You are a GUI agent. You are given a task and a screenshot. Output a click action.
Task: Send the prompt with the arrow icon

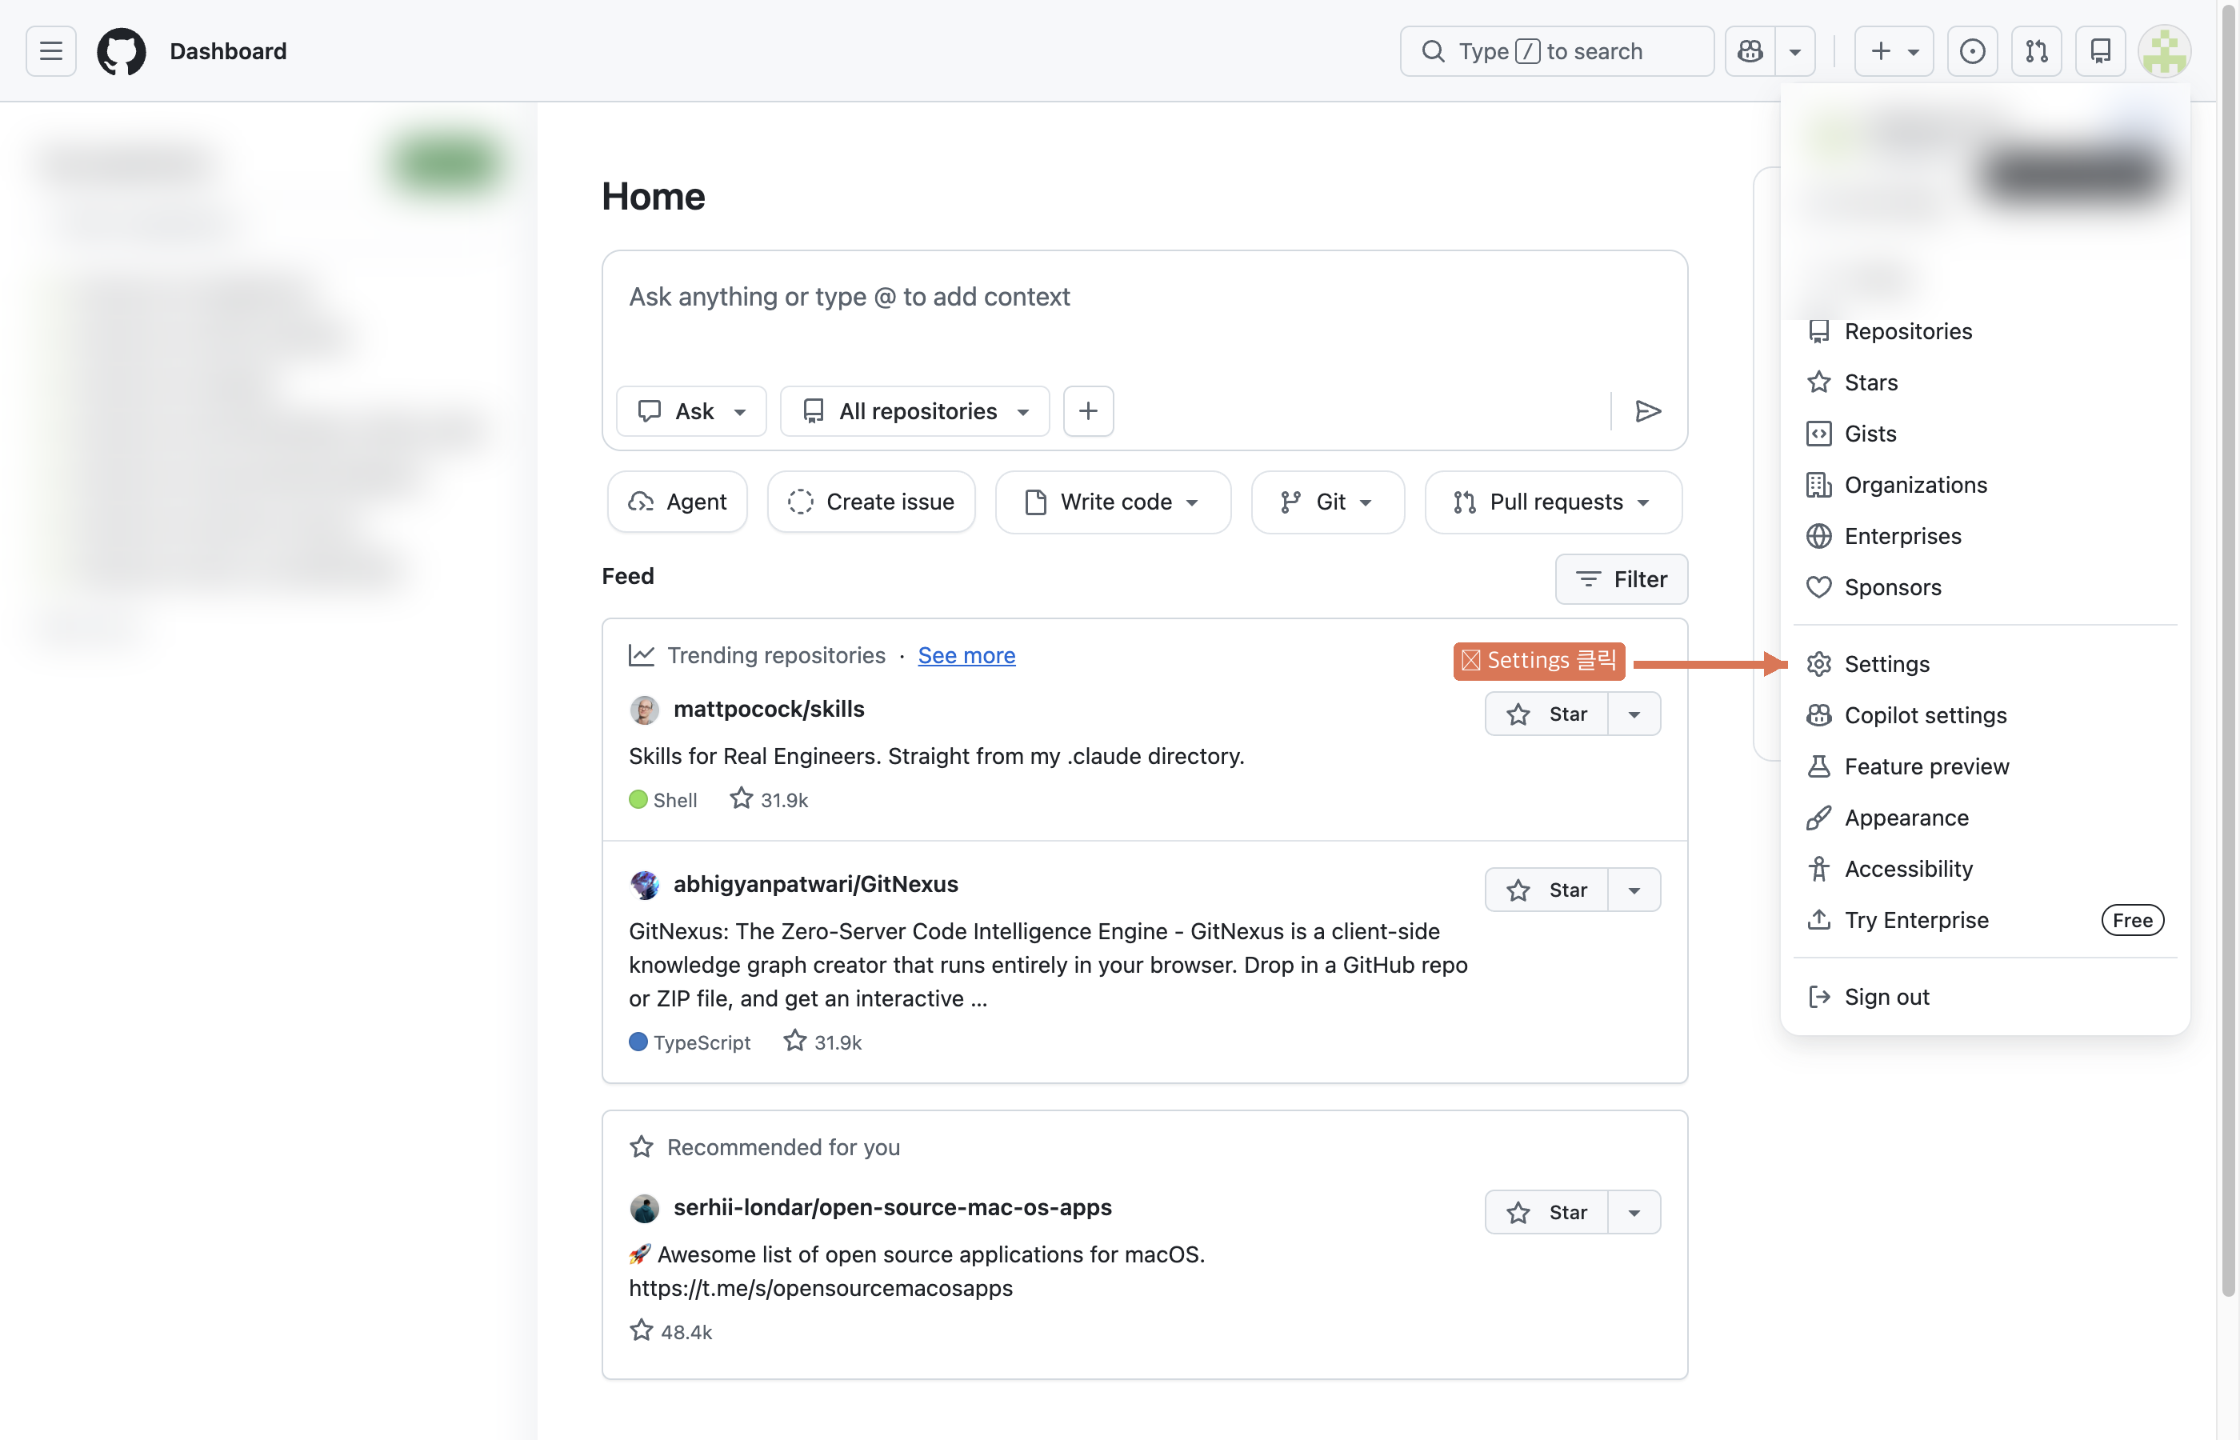pyautogui.click(x=1647, y=411)
